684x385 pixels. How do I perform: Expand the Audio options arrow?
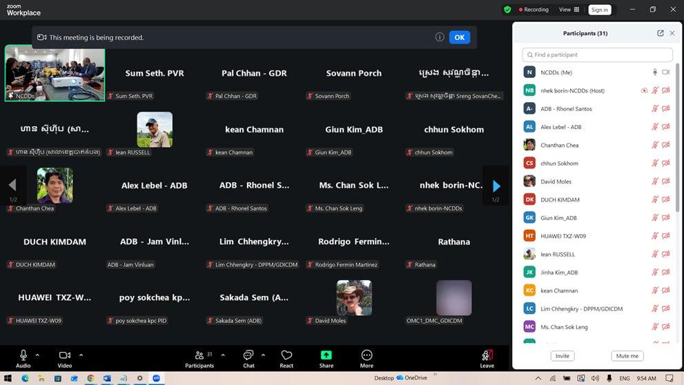(37, 355)
